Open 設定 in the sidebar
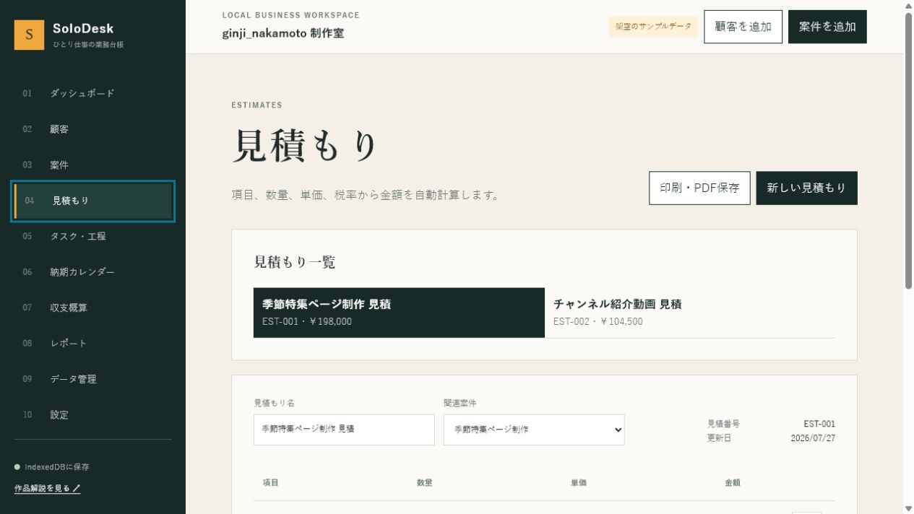Image resolution: width=914 pixels, height=514 pixels. click(x=92, y=414)
